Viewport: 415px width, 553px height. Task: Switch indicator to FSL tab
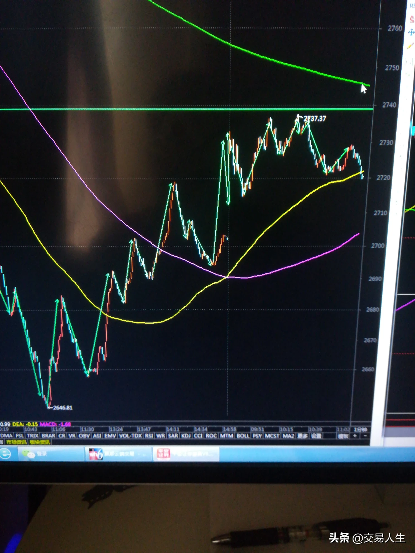pyautogui.click(x=20, y=436)
